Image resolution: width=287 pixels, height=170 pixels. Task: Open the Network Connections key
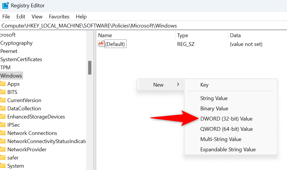tap(32, 133)
